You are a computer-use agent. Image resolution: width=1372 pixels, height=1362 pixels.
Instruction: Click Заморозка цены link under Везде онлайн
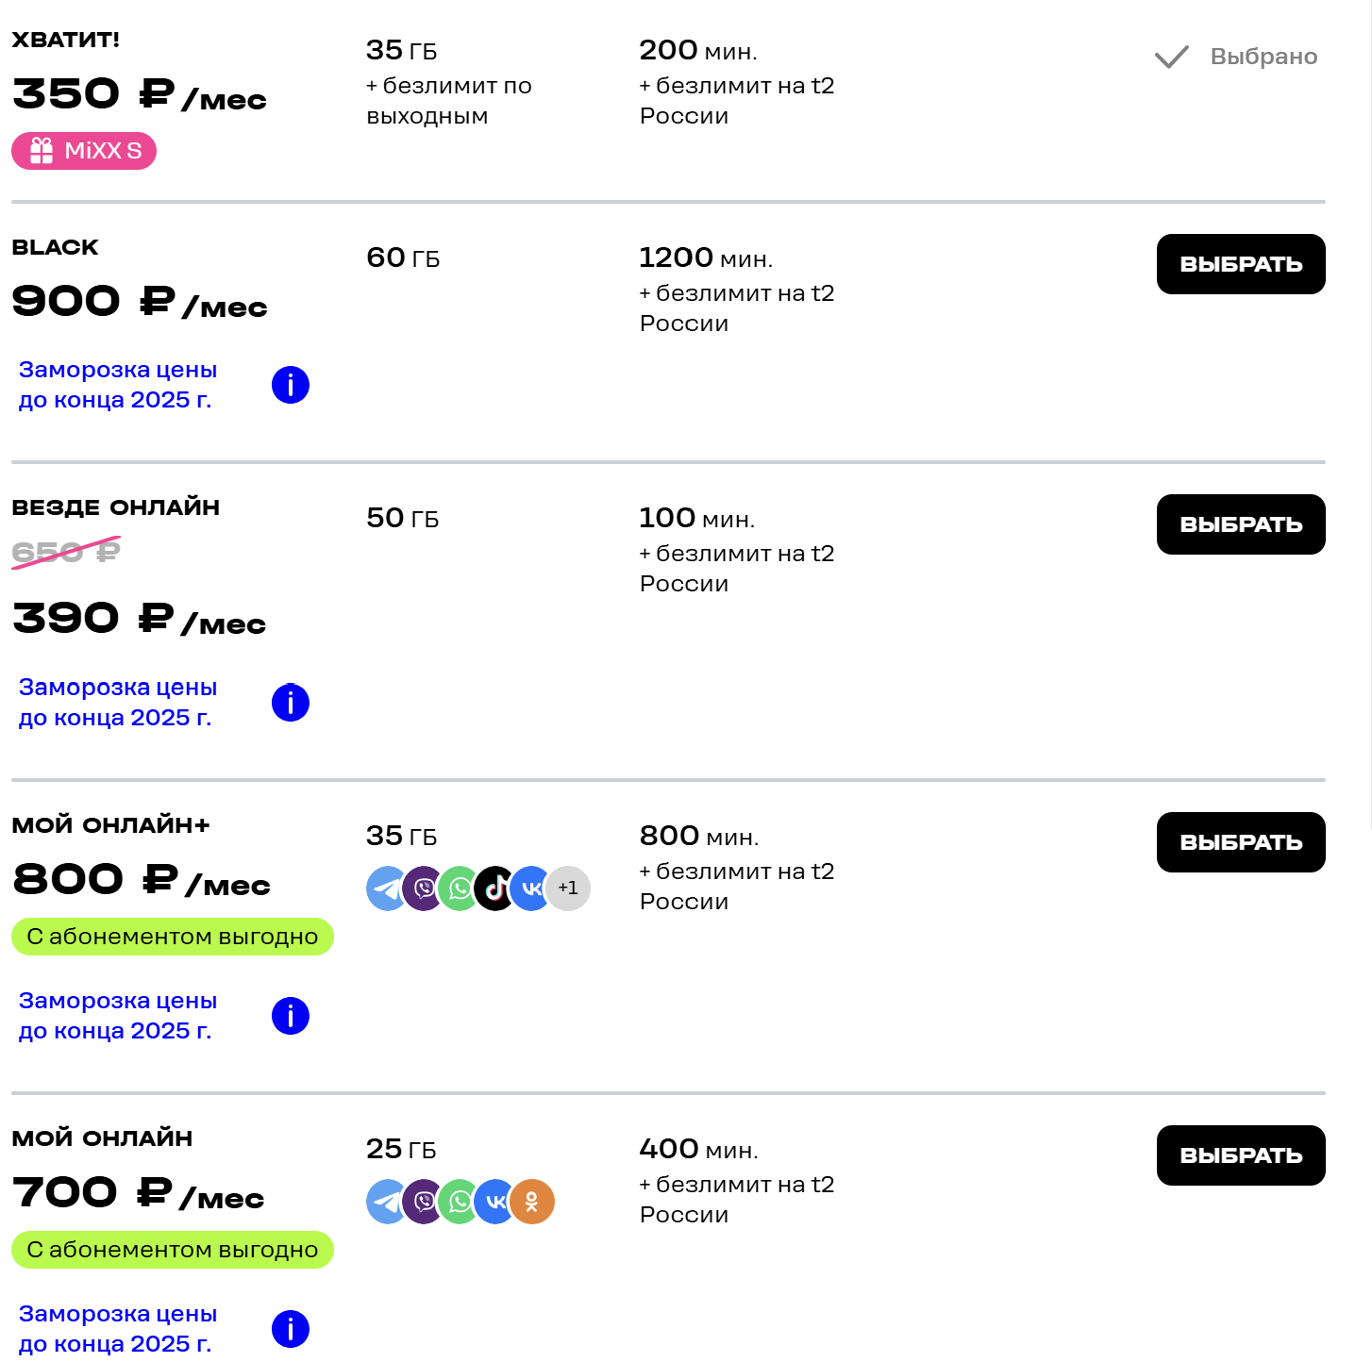tap(118, 703)
